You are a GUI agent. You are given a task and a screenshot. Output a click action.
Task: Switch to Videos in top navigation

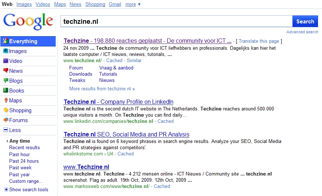(x=43, y=4)
